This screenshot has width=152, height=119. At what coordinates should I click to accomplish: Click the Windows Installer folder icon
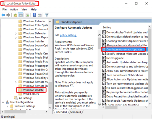[20, 41]
